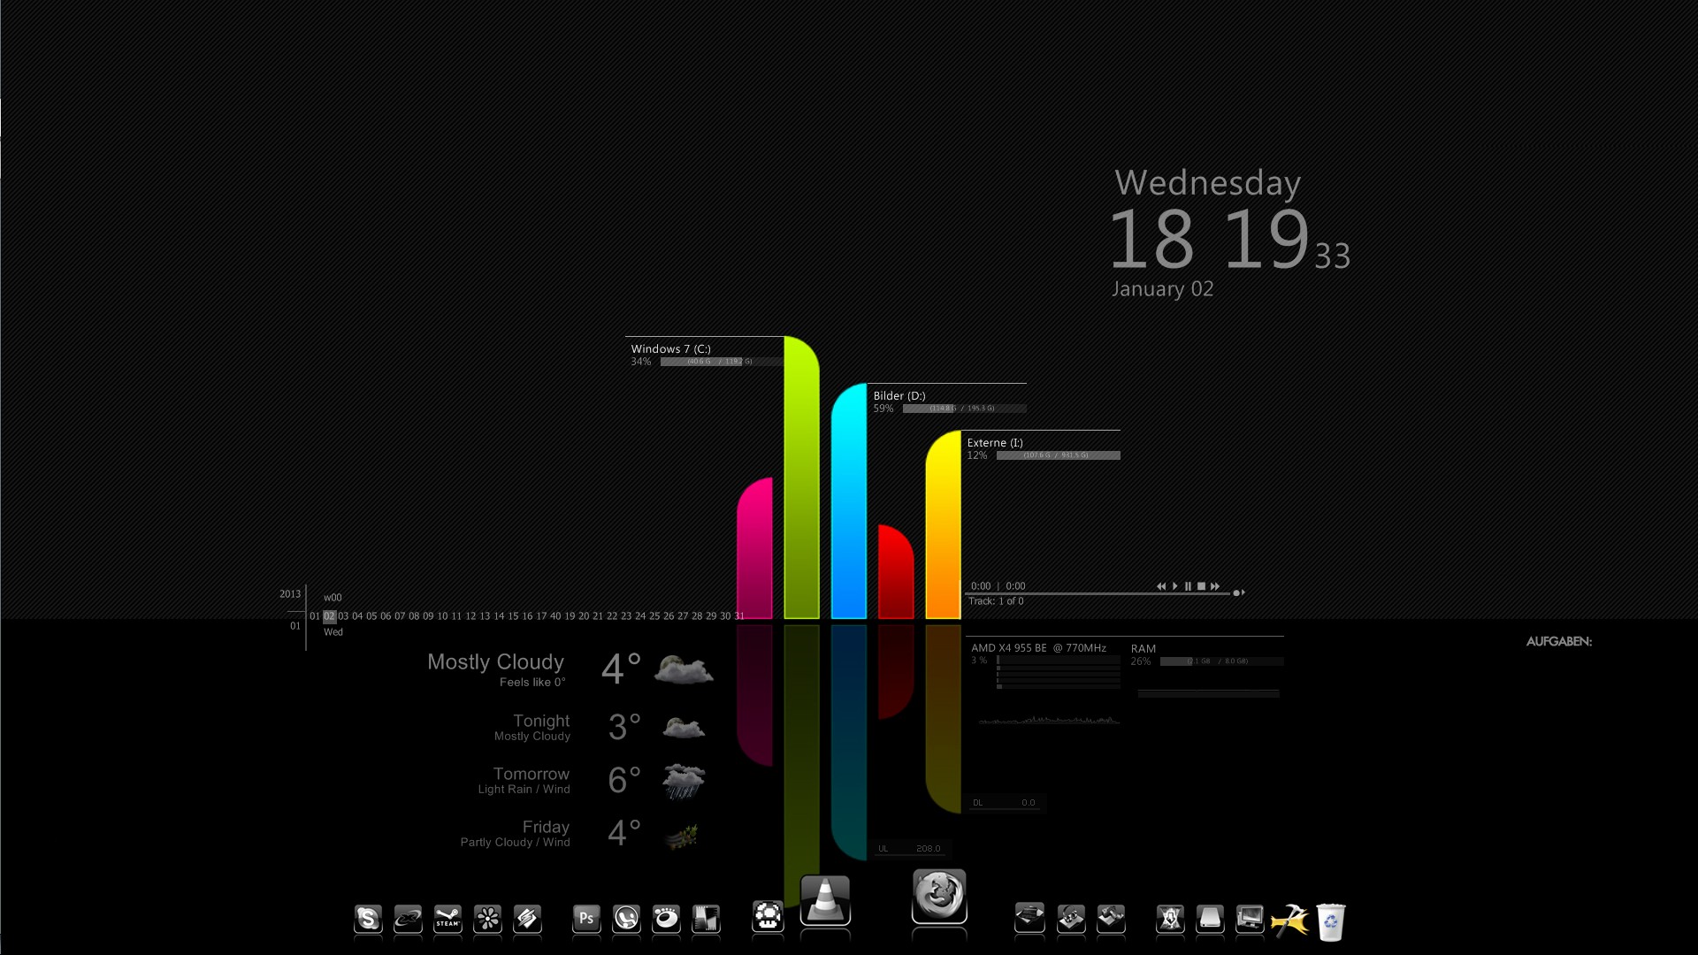
Task: Stop playback in the music player
Action: [1201, 586]
